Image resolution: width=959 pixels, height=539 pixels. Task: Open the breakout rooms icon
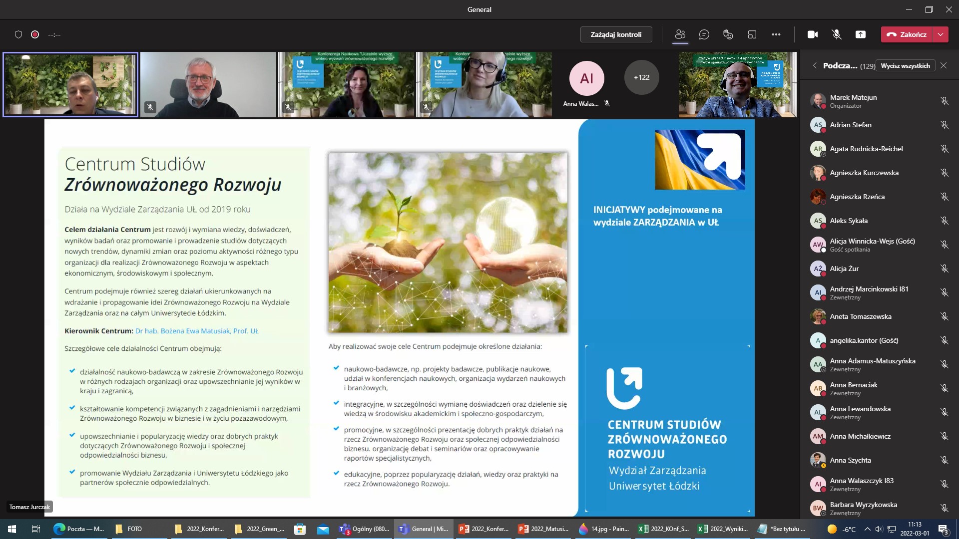pos(752,34)
